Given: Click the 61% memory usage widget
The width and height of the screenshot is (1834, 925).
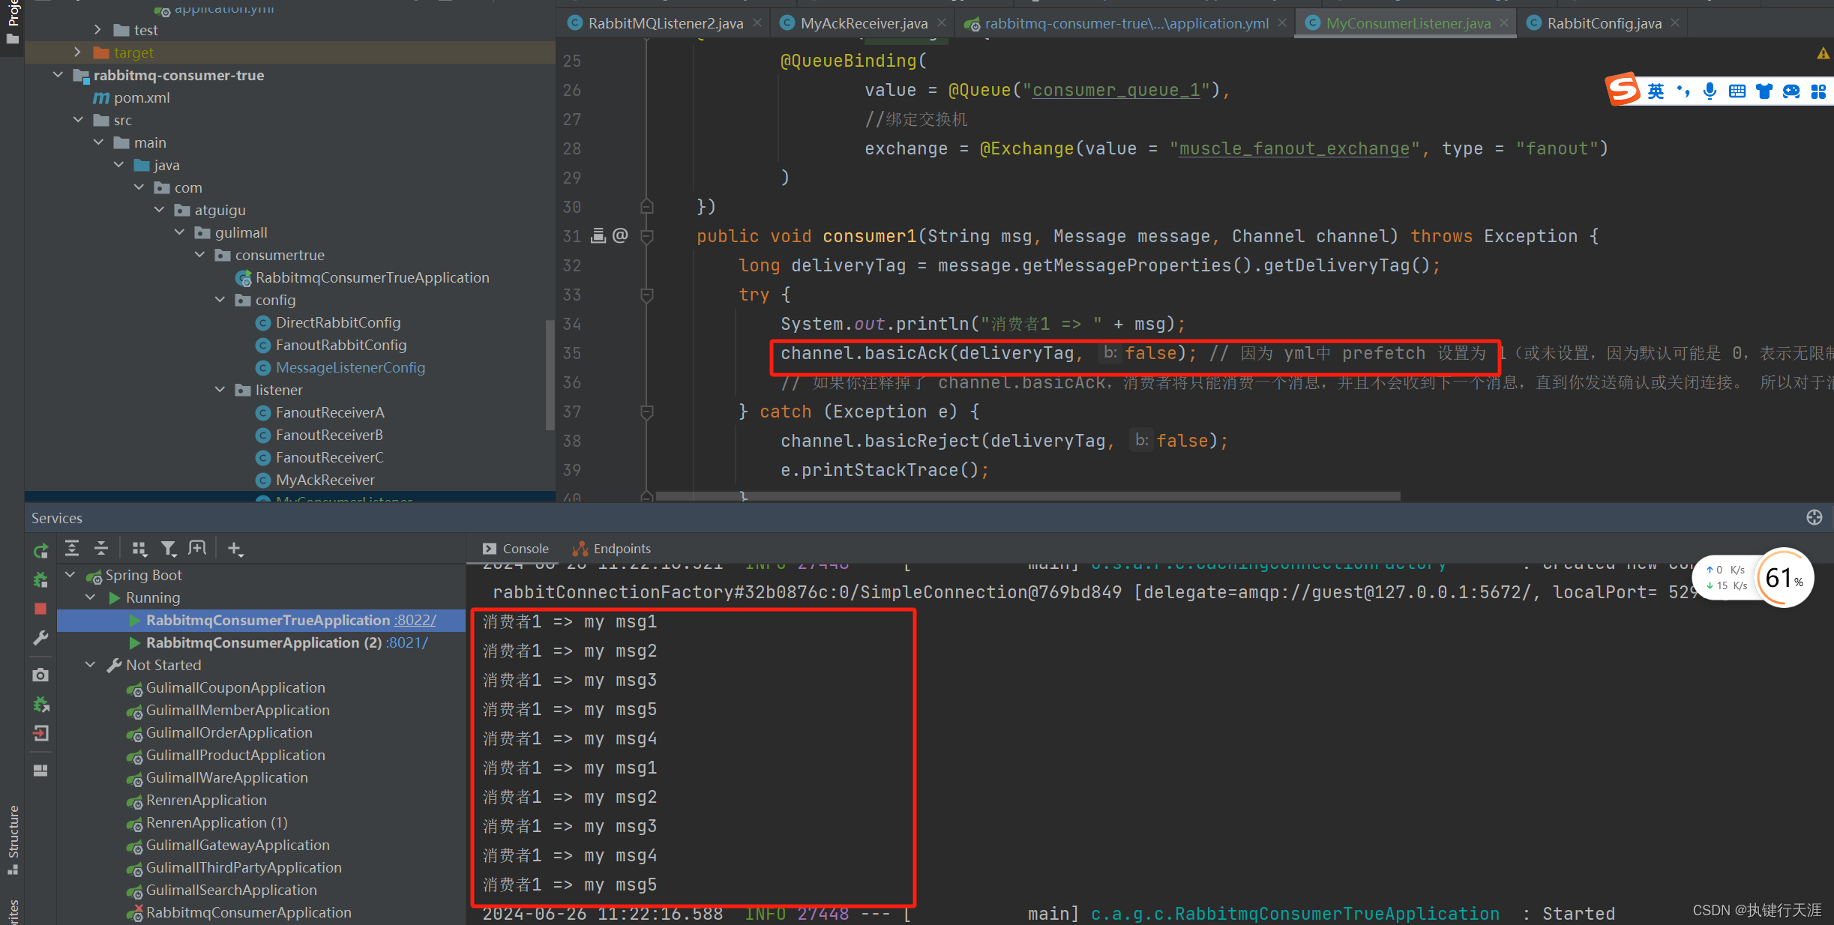Looking at the screenshot, I should point(1785,578).
